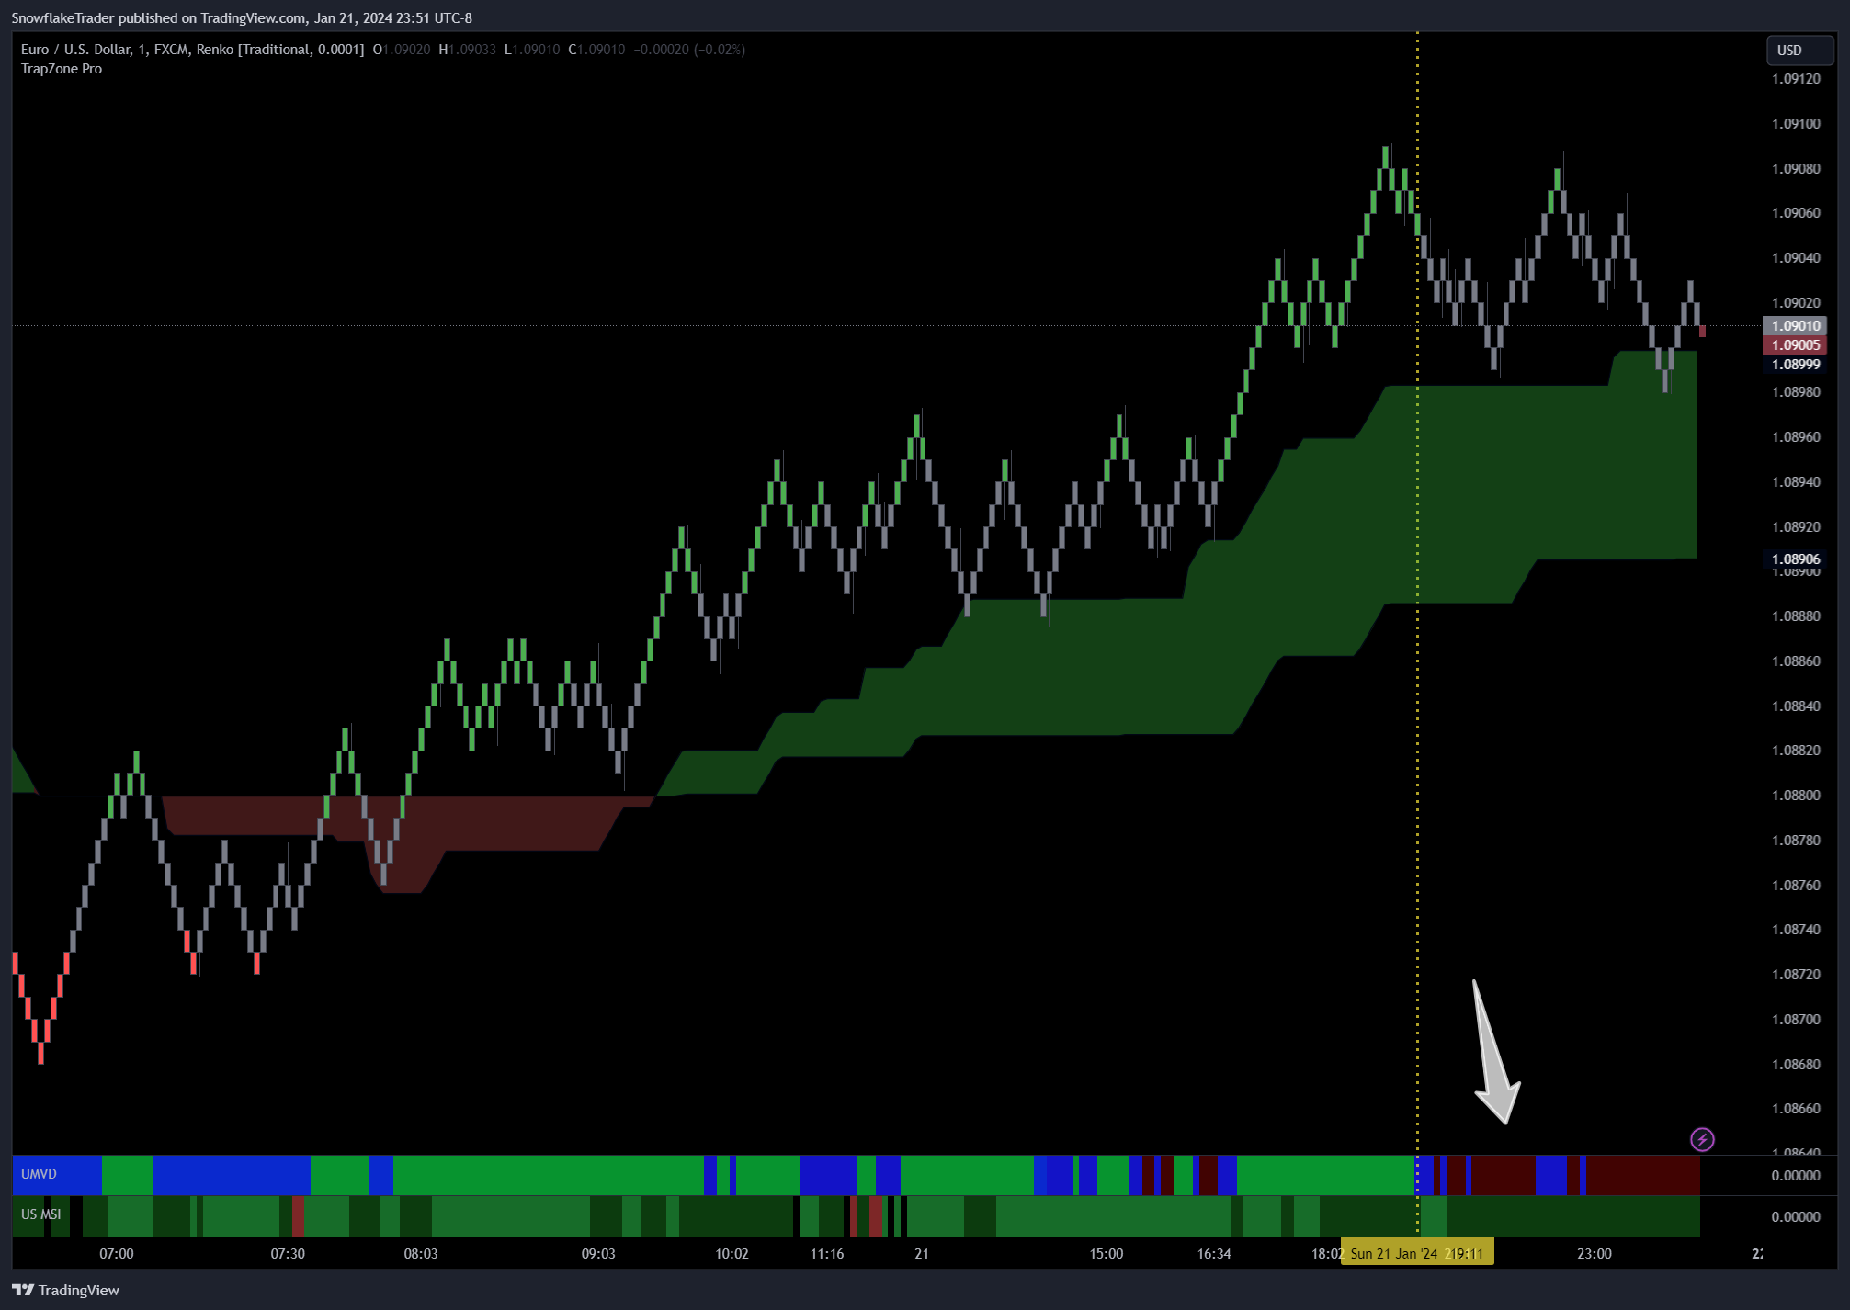Click the 1.08700 price axis label

[x=1796, y=1020]
